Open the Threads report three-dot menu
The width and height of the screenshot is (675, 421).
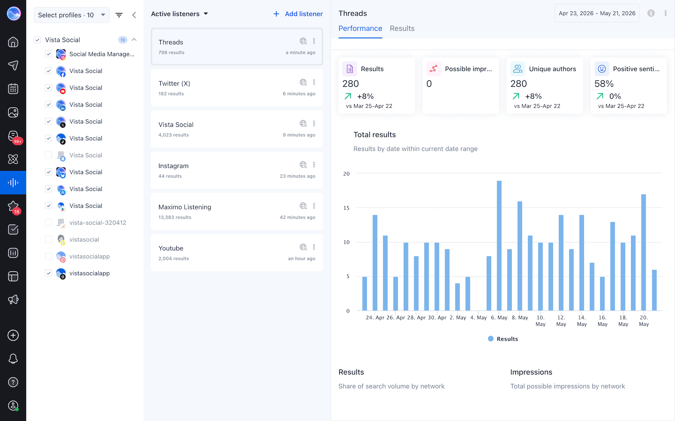click(666, 13)
